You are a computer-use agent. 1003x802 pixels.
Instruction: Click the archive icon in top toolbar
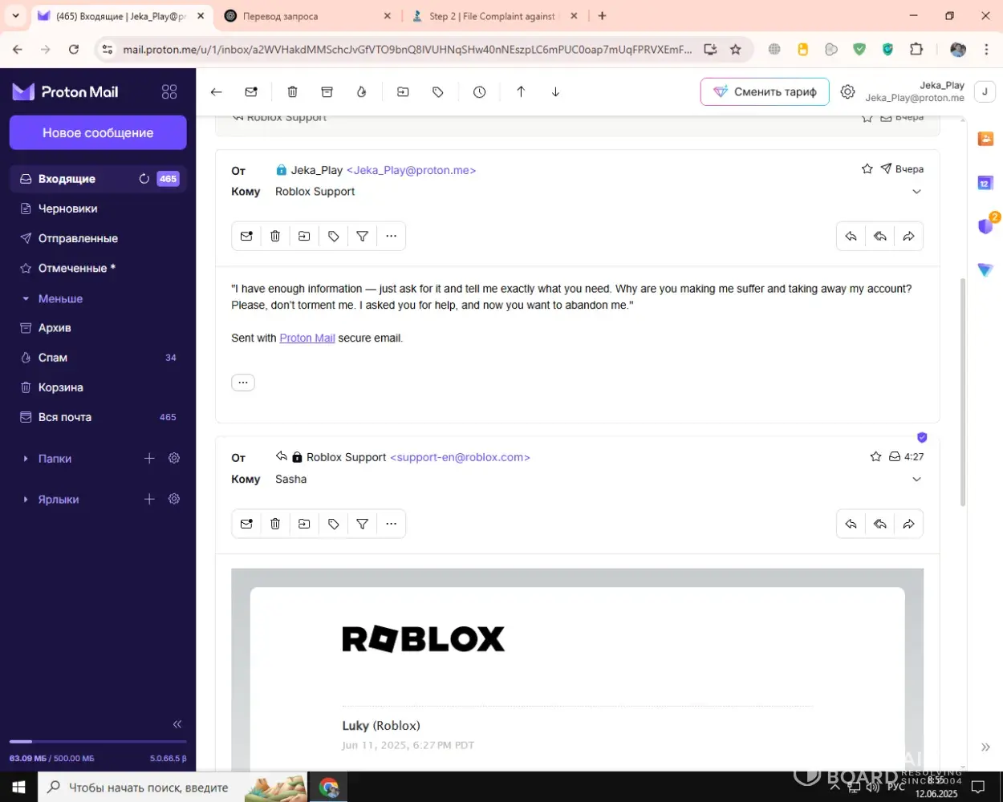pyautogui.click(x=327, y=92)
